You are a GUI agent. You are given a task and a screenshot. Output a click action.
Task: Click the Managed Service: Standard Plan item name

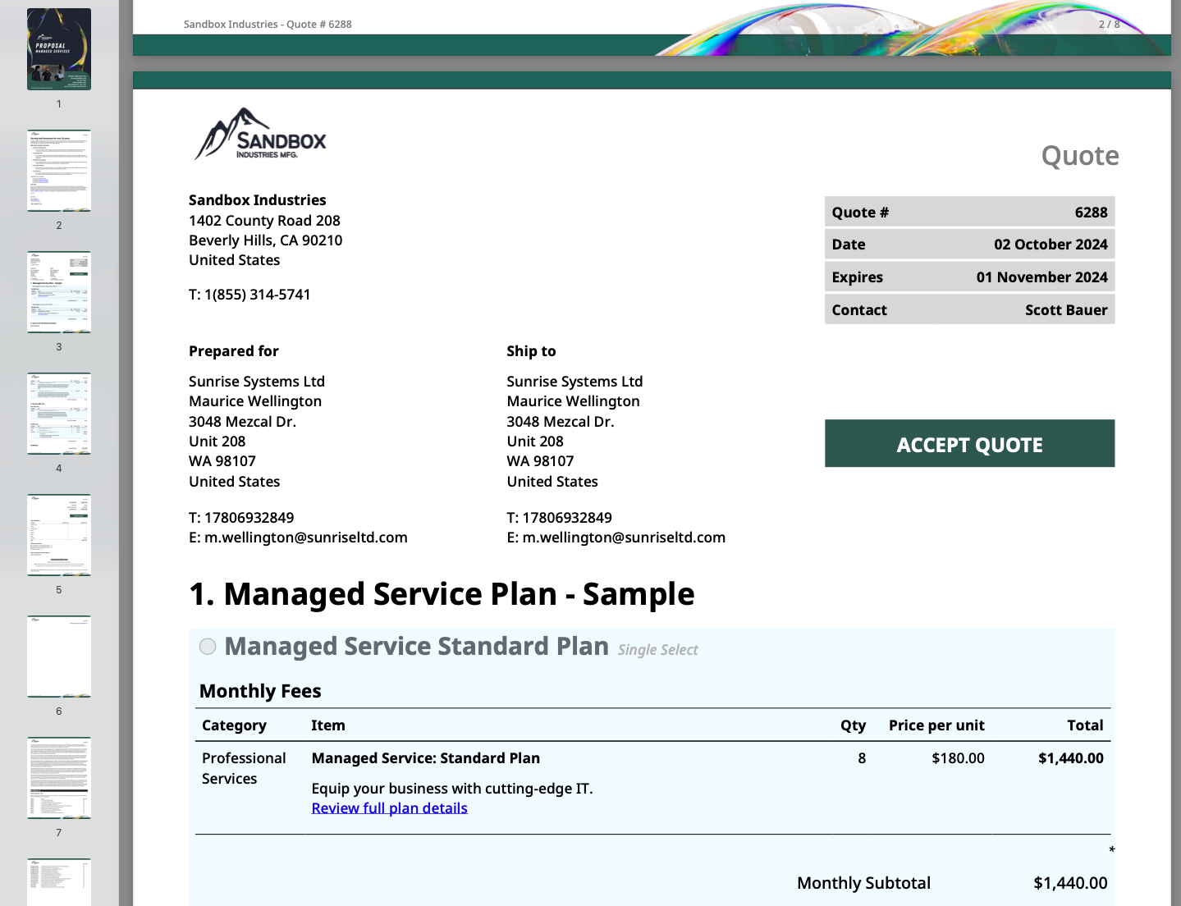click(425, 758)
